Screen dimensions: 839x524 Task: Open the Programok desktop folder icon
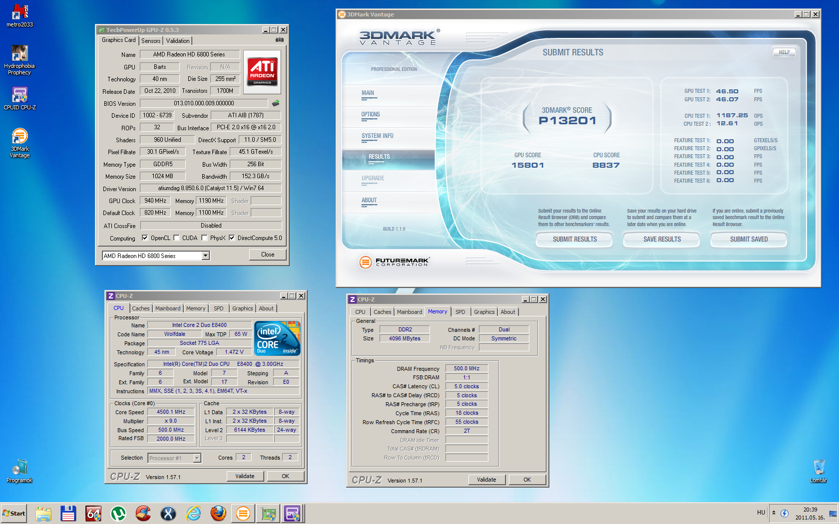tap(19, 471)
